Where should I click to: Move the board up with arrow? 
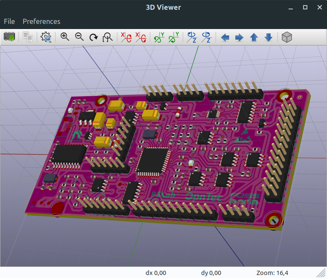254,38
